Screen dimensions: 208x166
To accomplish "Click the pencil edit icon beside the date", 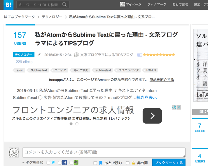I will [39, 55].
